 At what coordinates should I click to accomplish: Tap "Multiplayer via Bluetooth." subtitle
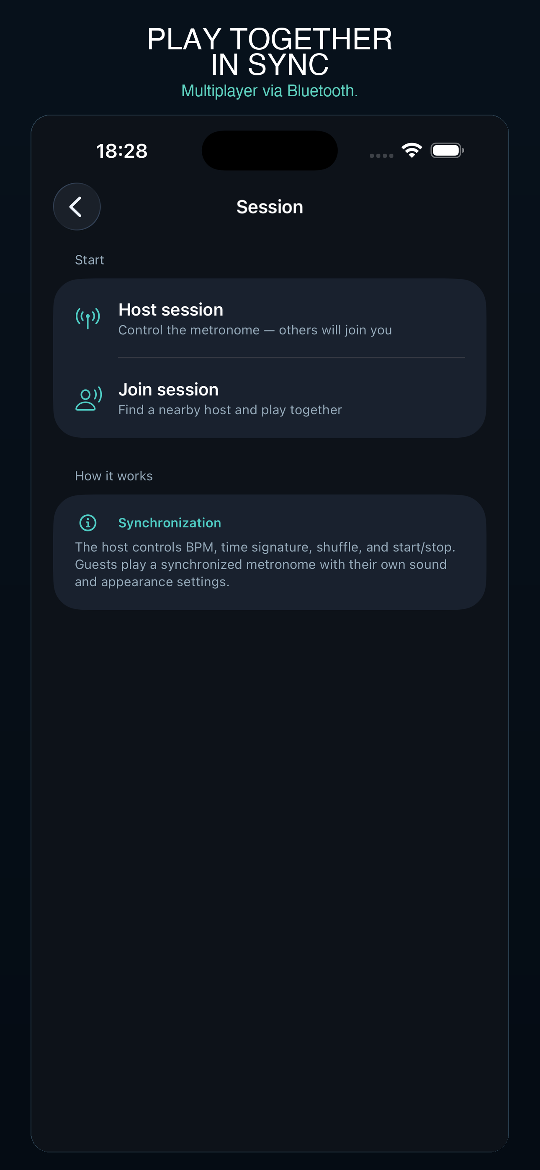click(x=270, y=91)
